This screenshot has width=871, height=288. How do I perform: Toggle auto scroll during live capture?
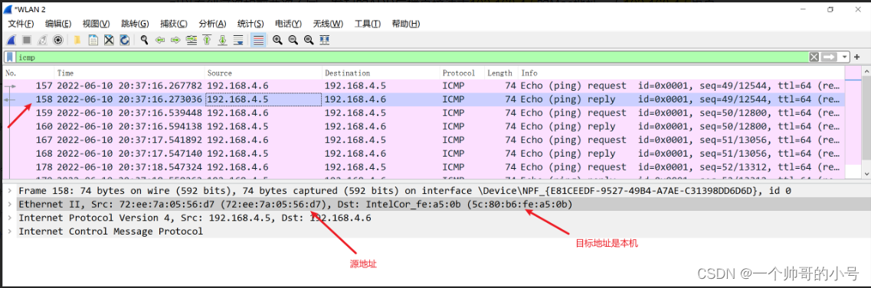click(x=238, y=40)
